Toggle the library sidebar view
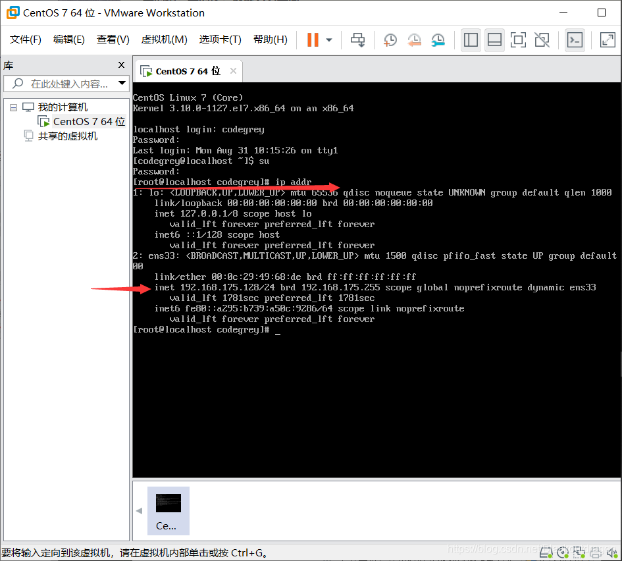The width and height of the screenshot is (622, 561). pyautogui.click(x=471, y=40)
